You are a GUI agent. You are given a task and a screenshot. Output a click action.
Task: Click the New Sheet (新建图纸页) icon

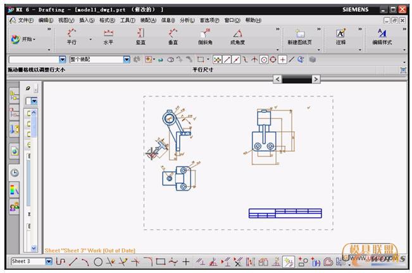tap(300, 36)
